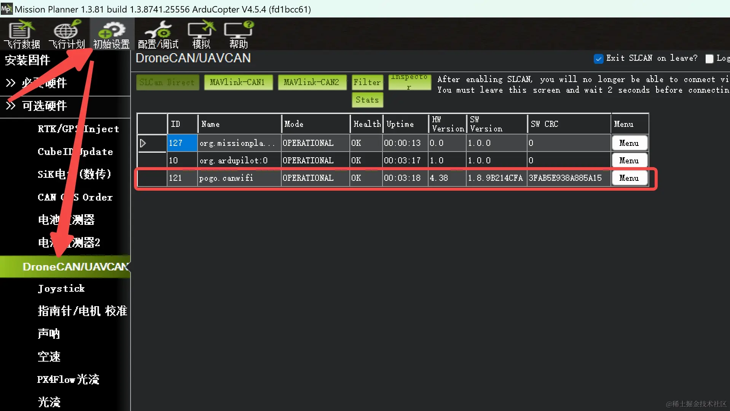
Task: Click the Stats button
Action: (367, 100)
